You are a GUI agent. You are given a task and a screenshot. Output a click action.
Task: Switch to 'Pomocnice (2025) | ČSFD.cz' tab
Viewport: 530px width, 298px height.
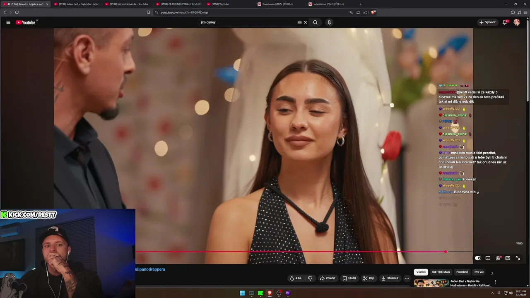coord(280,4)
